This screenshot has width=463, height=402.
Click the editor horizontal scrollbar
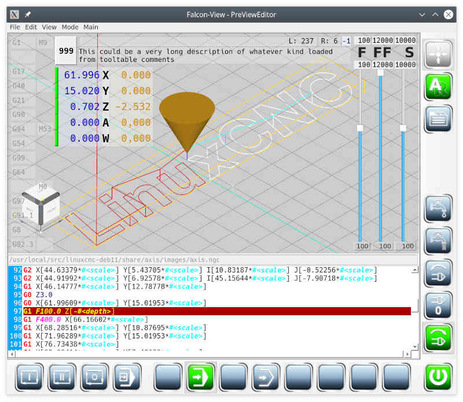(x=208, y=353)
